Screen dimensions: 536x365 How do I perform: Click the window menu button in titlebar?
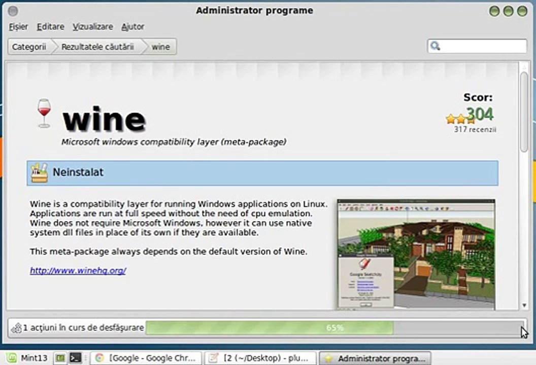coord(13,11)
